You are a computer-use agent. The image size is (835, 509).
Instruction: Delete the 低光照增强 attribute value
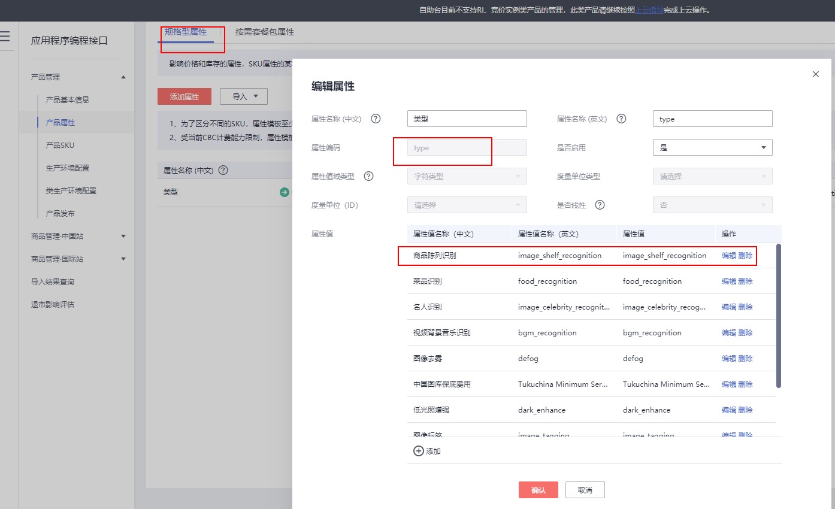745,410
